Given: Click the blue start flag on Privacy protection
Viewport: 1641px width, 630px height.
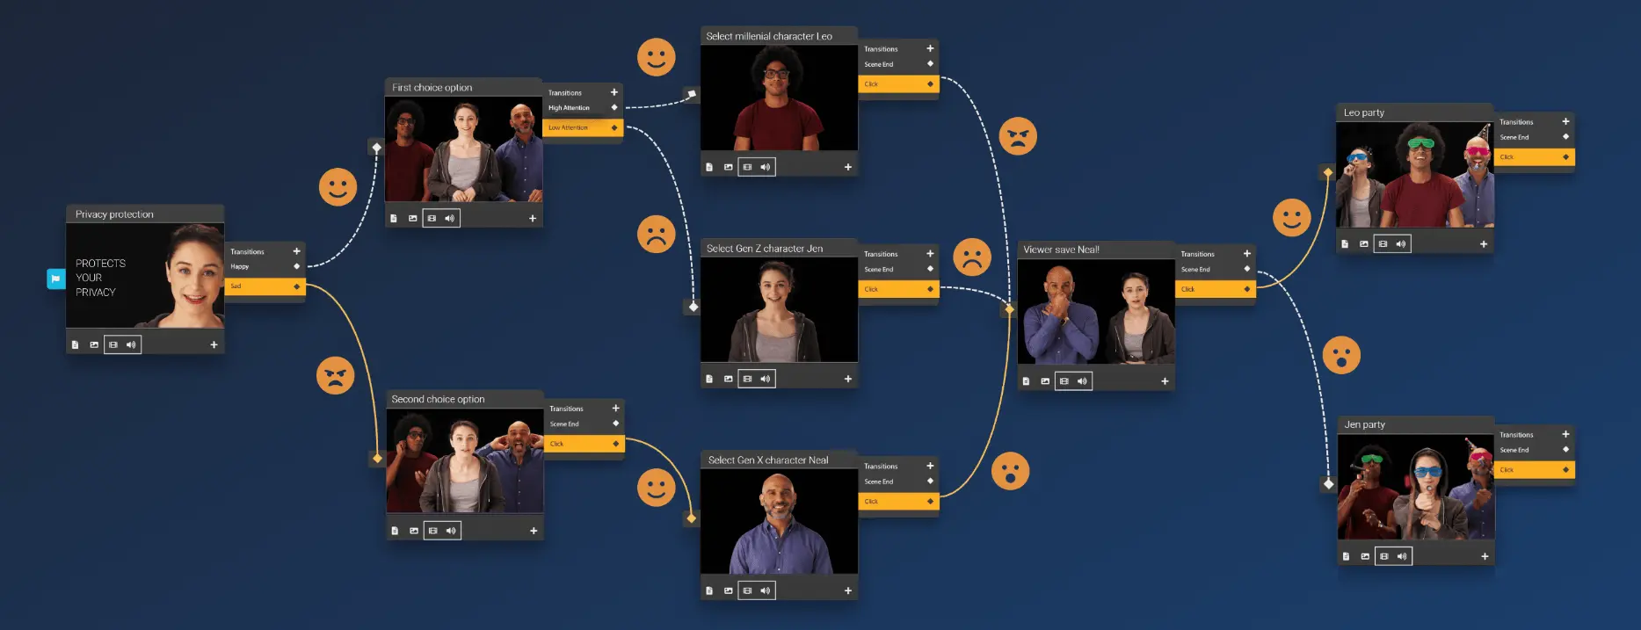Looking at the screenshot, I should point(55,279).
